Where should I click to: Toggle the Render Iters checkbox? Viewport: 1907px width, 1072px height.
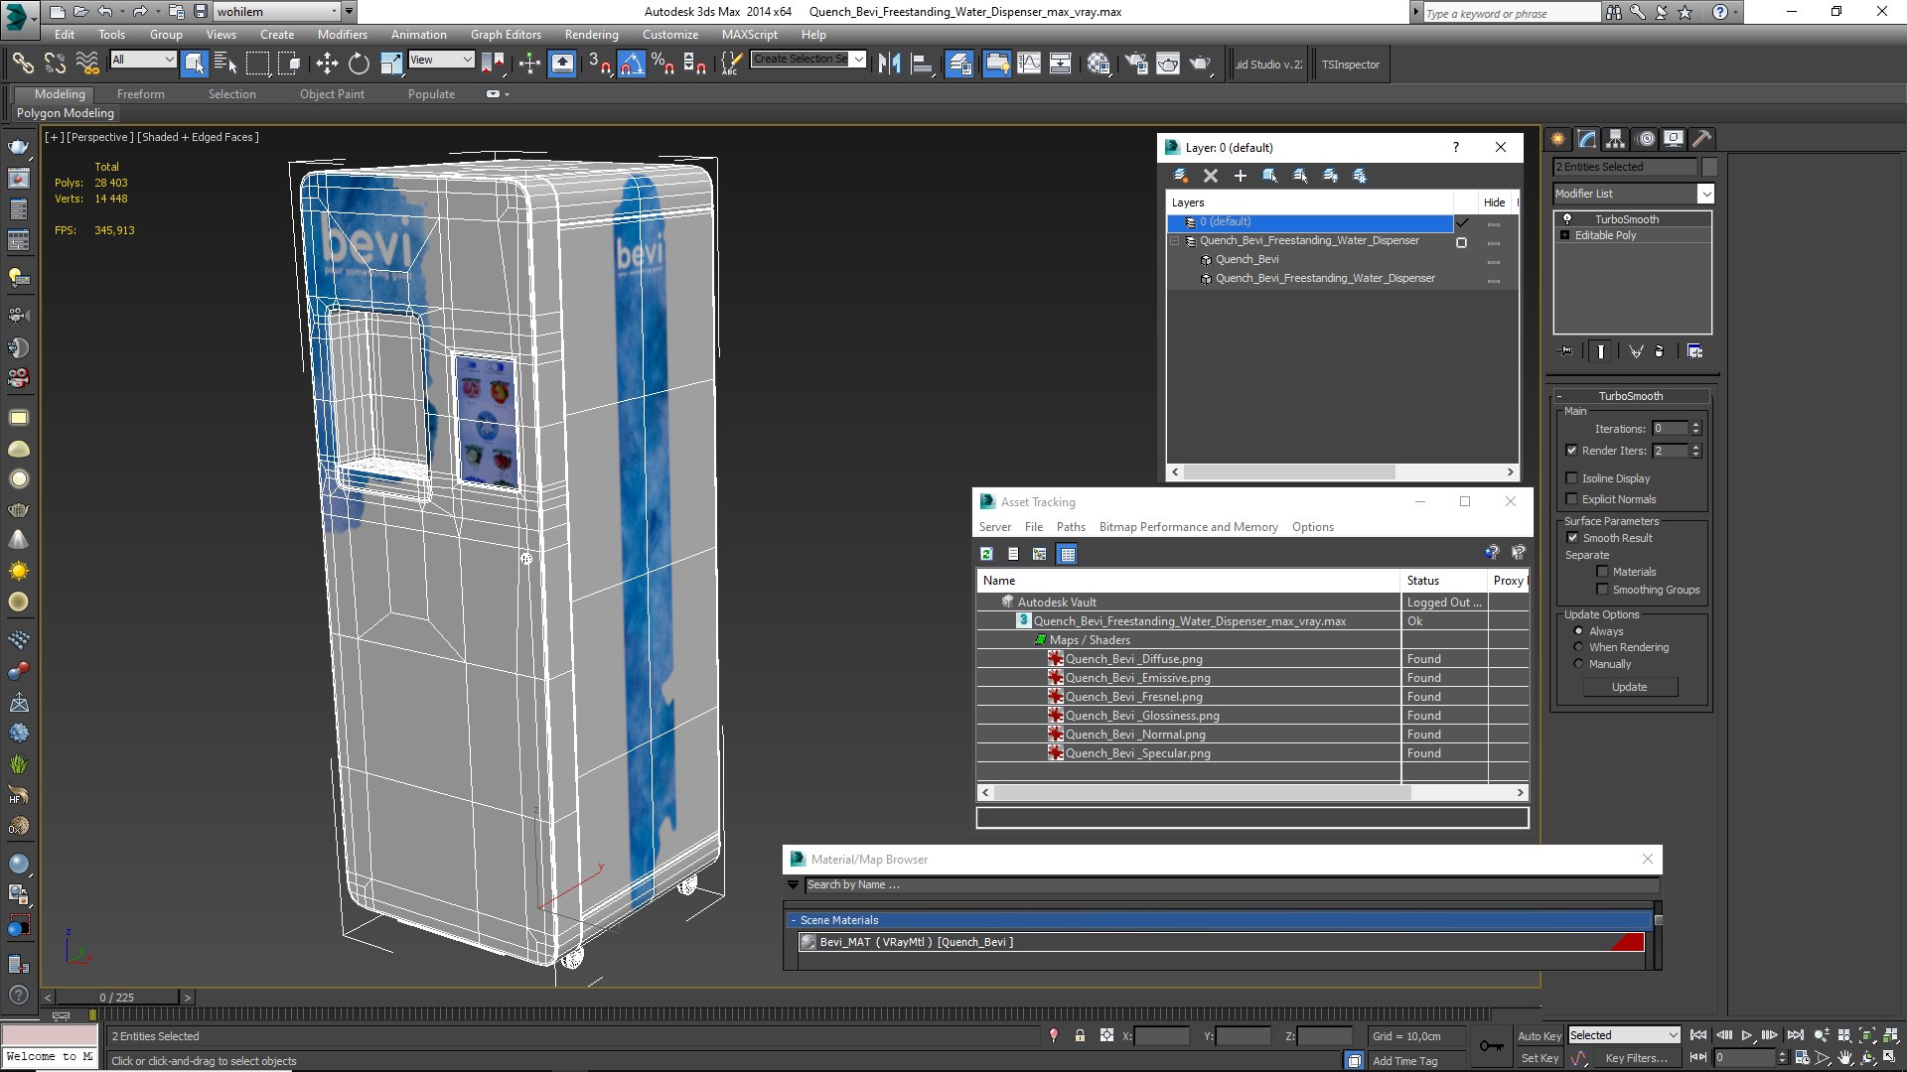point(1571,450)
